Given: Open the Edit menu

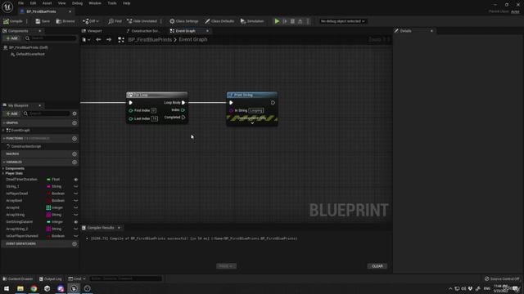Looking at the screenshot, I should pyautogui.click(x=33, y=3).
